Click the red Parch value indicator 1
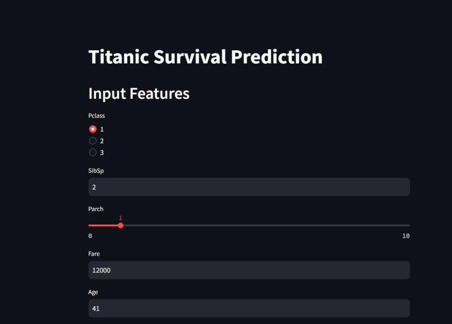This screenshot has height=324, width=452. pos(120,218)
